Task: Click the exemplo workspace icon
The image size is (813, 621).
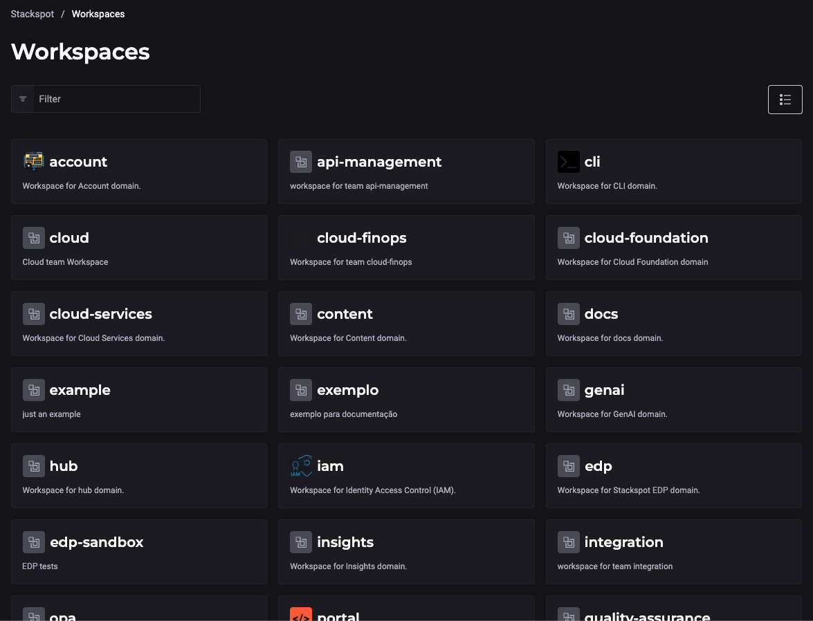Action: point(301,390)
